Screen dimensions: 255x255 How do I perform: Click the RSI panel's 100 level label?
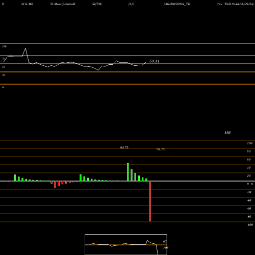coord(4,46)
